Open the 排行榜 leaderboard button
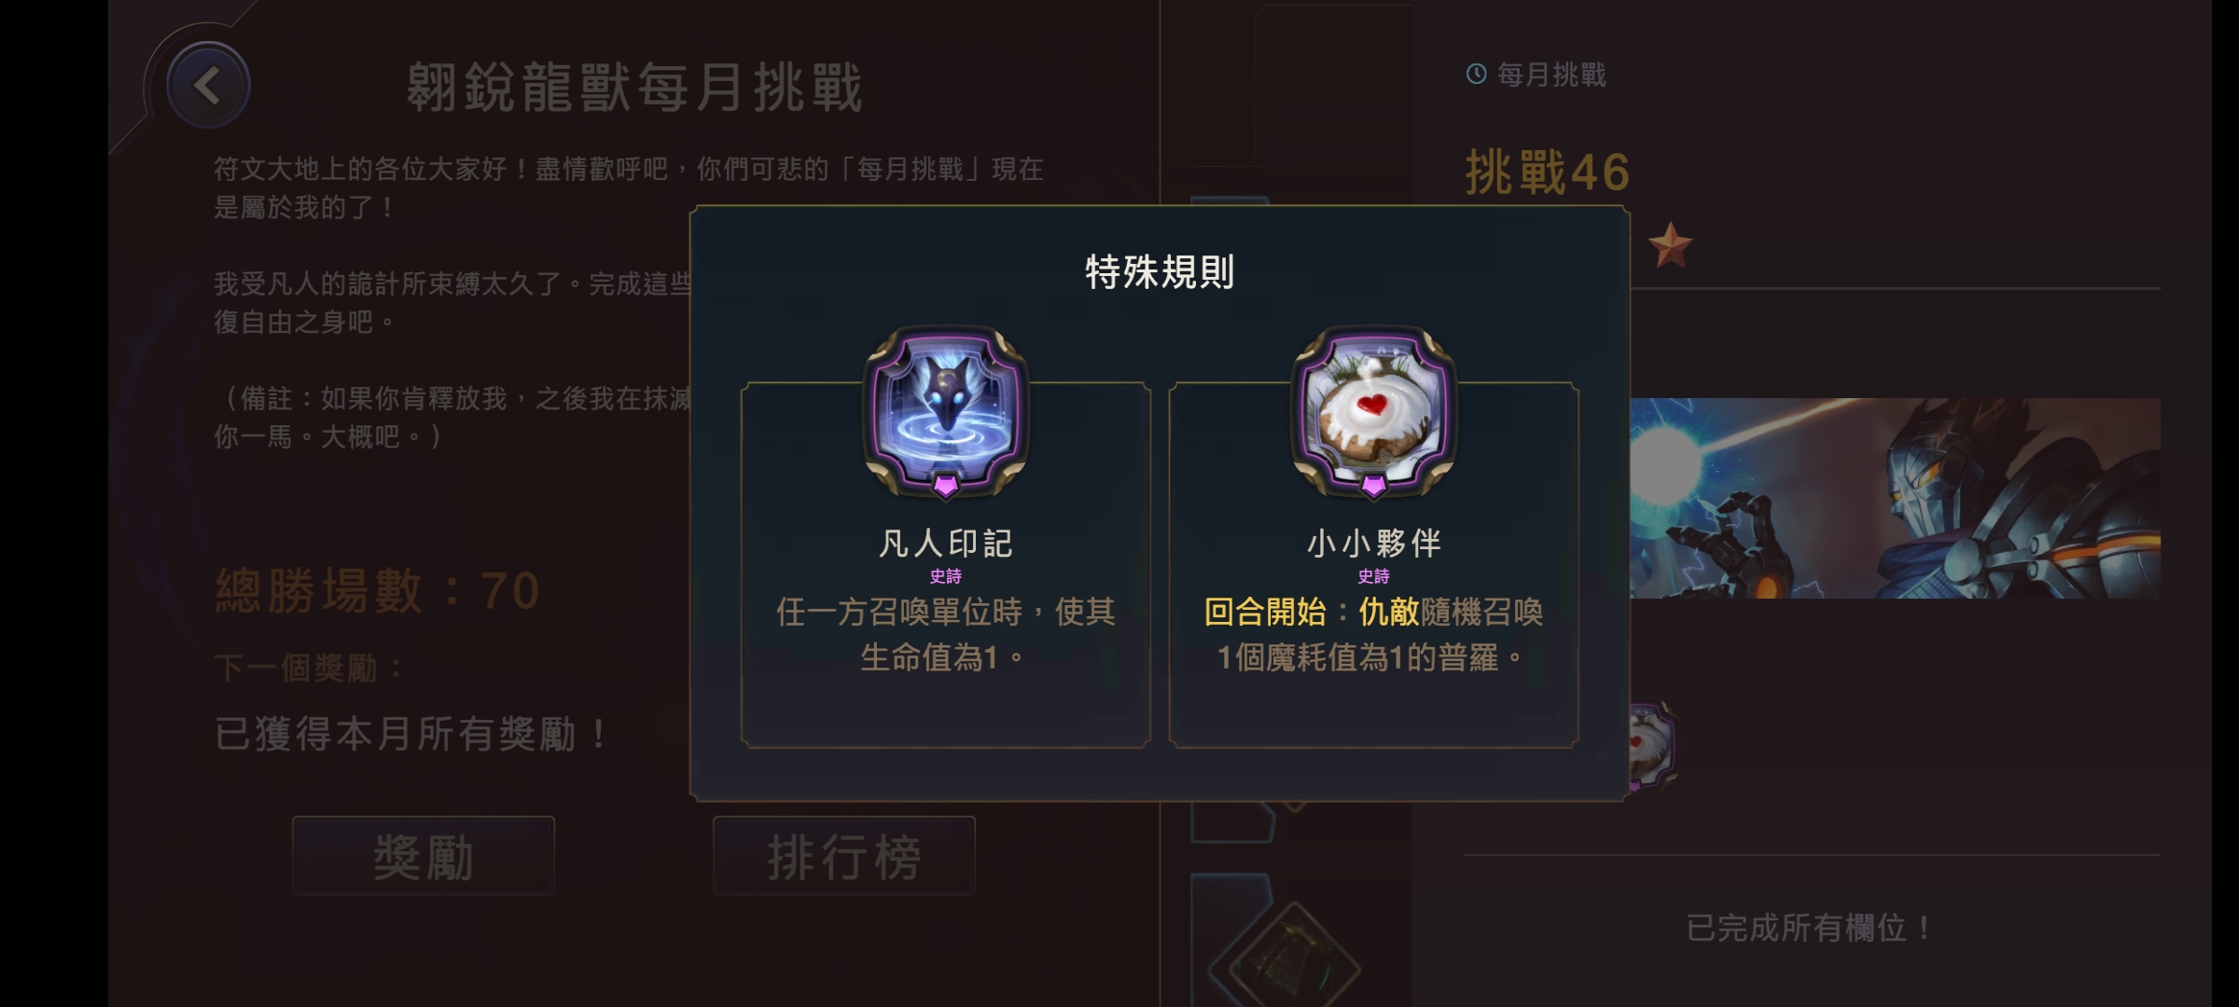The image size is (2239, 1007). [844, 856]
